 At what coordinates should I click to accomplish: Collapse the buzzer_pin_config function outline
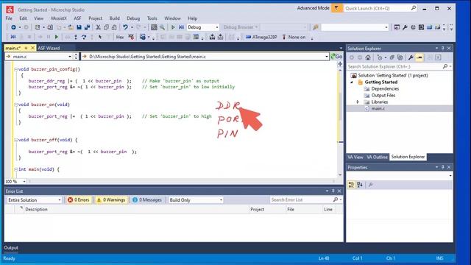(16, 69)
